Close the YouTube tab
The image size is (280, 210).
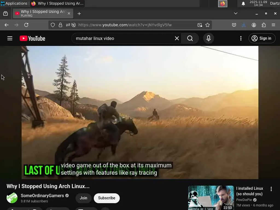[69, 13]
